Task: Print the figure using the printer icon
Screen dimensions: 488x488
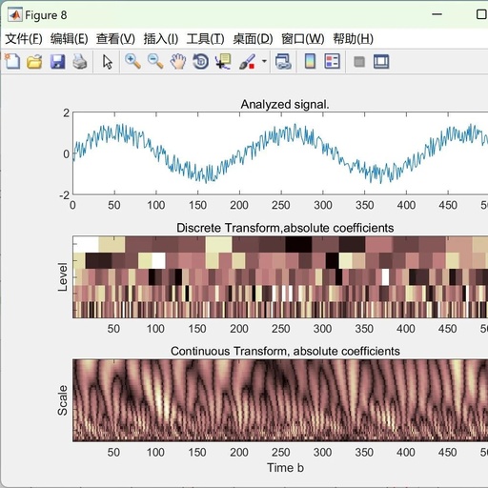Action: (80, 61)
